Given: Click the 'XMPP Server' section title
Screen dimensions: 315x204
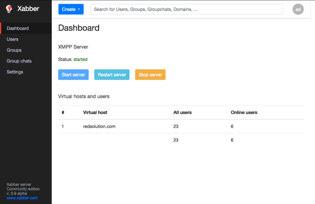Looking at the screenshot, I should pyautogui.click(x=73, y=47).
